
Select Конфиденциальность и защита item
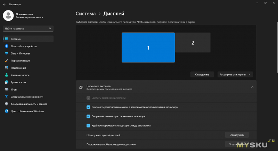29,104
